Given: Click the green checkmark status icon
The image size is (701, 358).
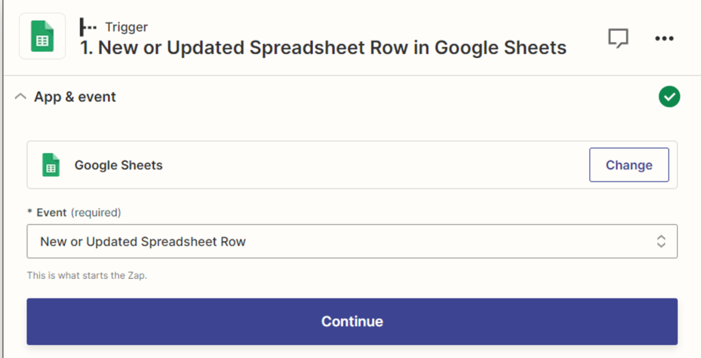Looking at the screenshot, I should [669, 97].
